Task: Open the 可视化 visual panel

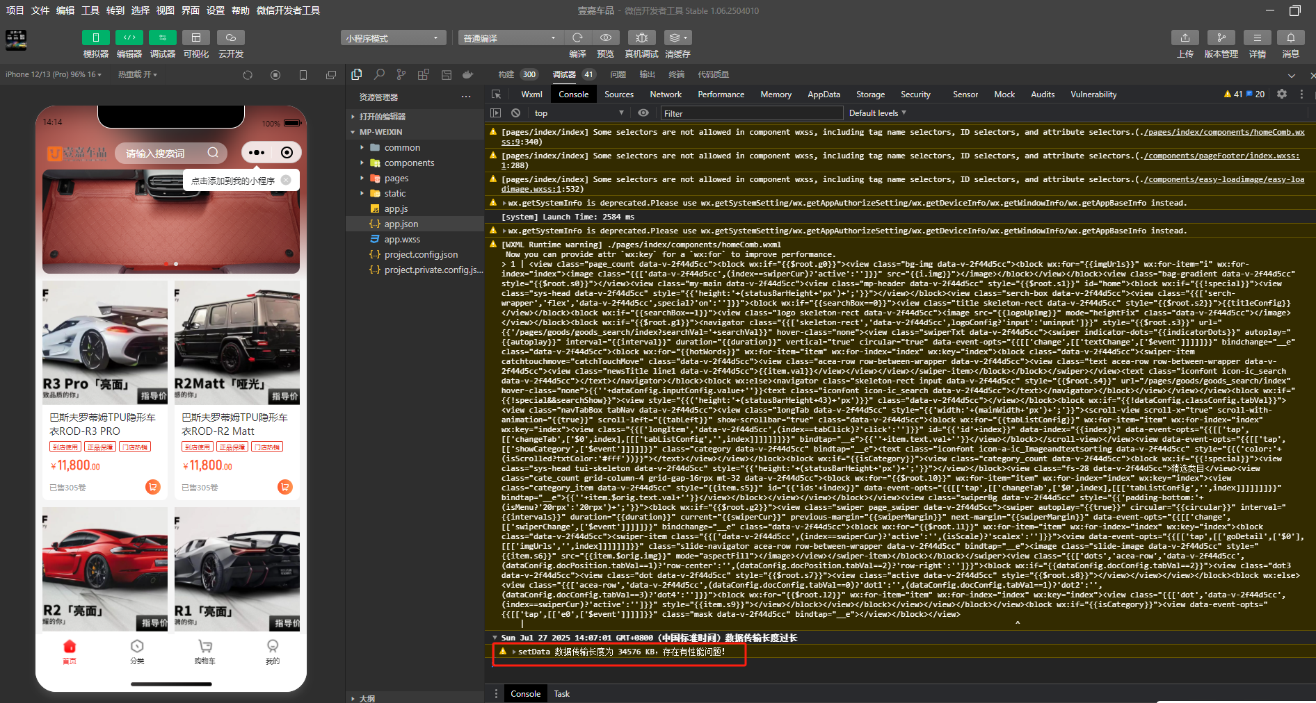Action: pos(196,38)
